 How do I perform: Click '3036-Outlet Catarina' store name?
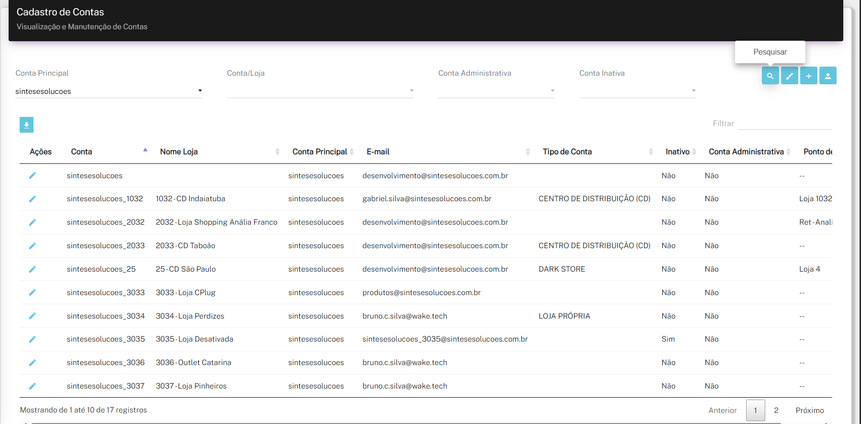193,363
